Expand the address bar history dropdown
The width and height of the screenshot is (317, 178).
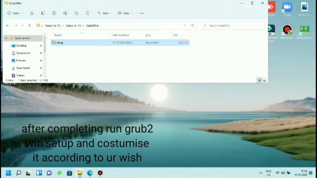point(185,25)
